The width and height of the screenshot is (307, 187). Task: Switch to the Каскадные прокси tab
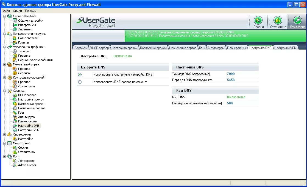(153, 48)
